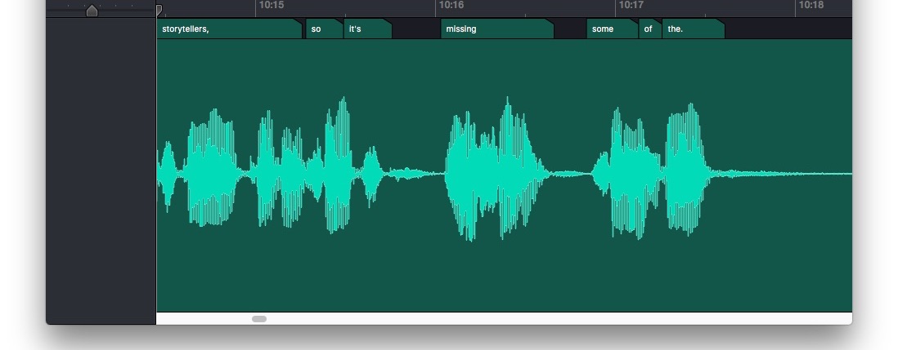This screenshot has height=350, width=898.
Task: Click the 10:15 mark on the time ruler
Action: [271, 5]
